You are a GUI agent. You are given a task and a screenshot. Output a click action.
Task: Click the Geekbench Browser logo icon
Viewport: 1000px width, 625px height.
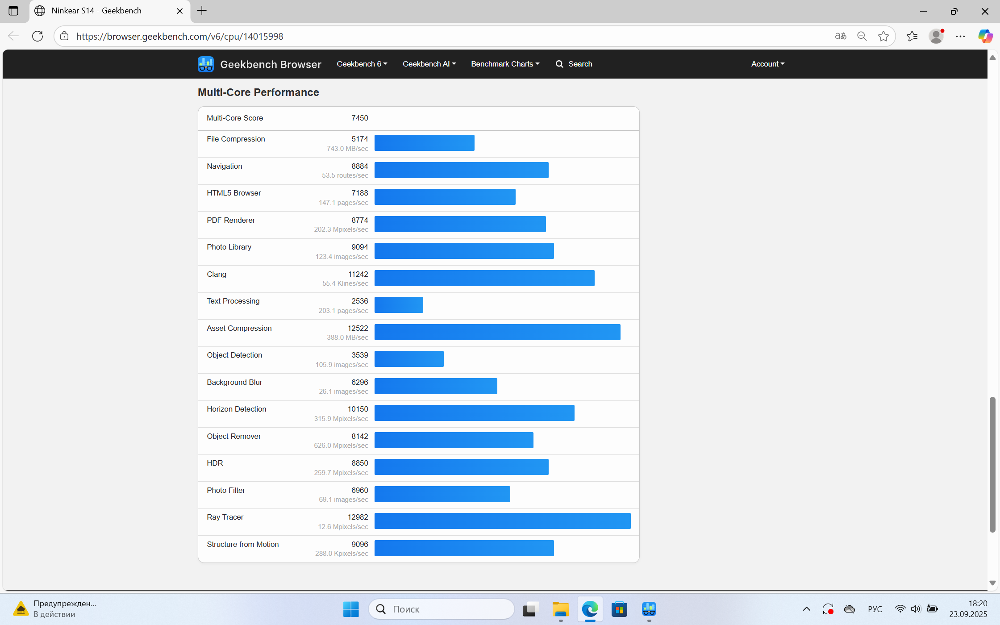pyautogui.click(x=205, y=64)
